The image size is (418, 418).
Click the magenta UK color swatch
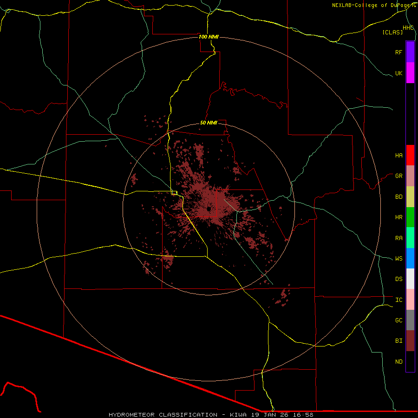[x=410, y=73]
